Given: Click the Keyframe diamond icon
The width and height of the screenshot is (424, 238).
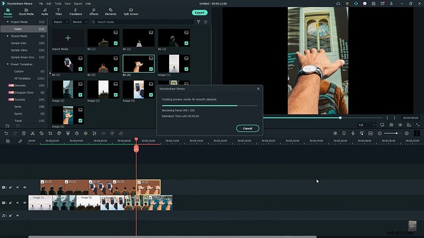Looking at the screenshot, I should [86, 133].
